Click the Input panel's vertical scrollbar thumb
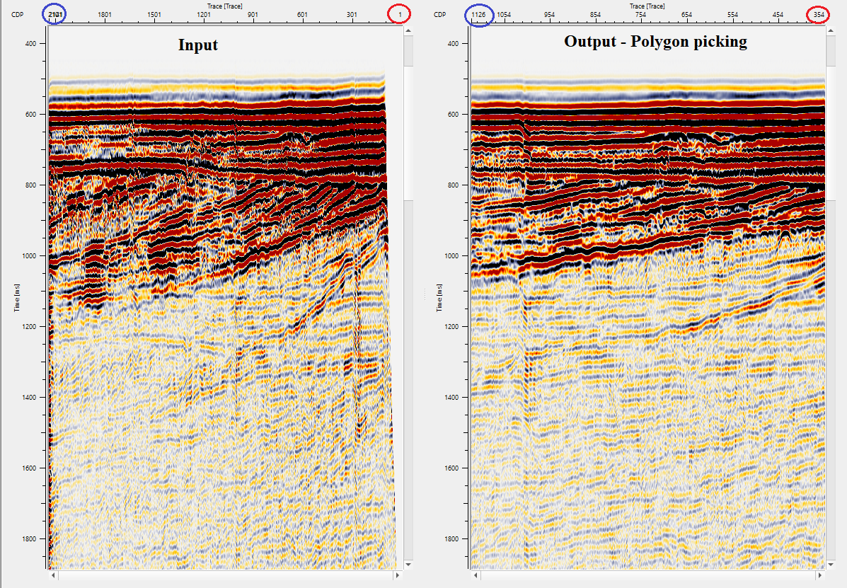 [x=408, y=134]
